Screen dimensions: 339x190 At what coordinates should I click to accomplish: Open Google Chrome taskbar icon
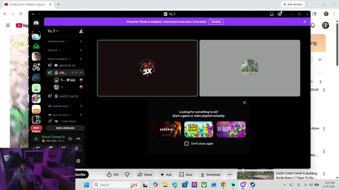(x=223, y=185)
